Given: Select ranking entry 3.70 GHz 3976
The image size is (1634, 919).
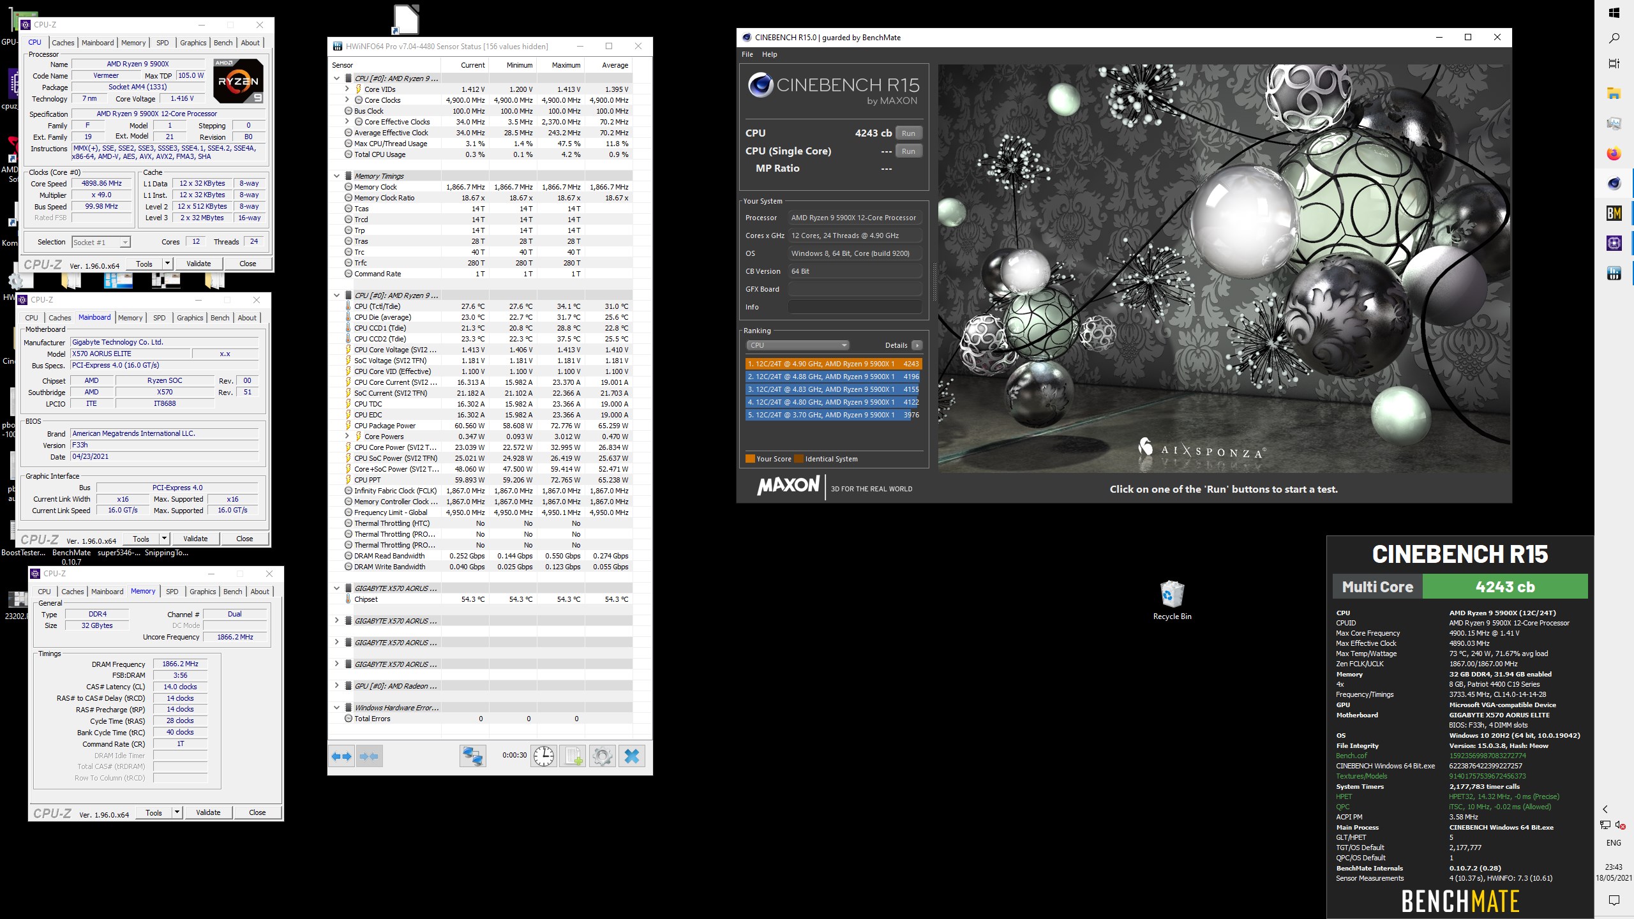Looking at the screenshot, I should click(x=834, y=415).
